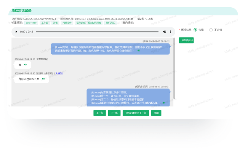Play sound for the 13.wav answers message
248x150 pixels.
pos(164,103)
